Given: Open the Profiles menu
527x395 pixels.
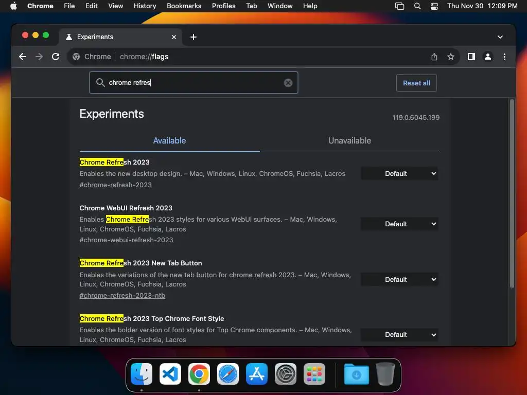Looking at the screenshot, I should [223, 6].
